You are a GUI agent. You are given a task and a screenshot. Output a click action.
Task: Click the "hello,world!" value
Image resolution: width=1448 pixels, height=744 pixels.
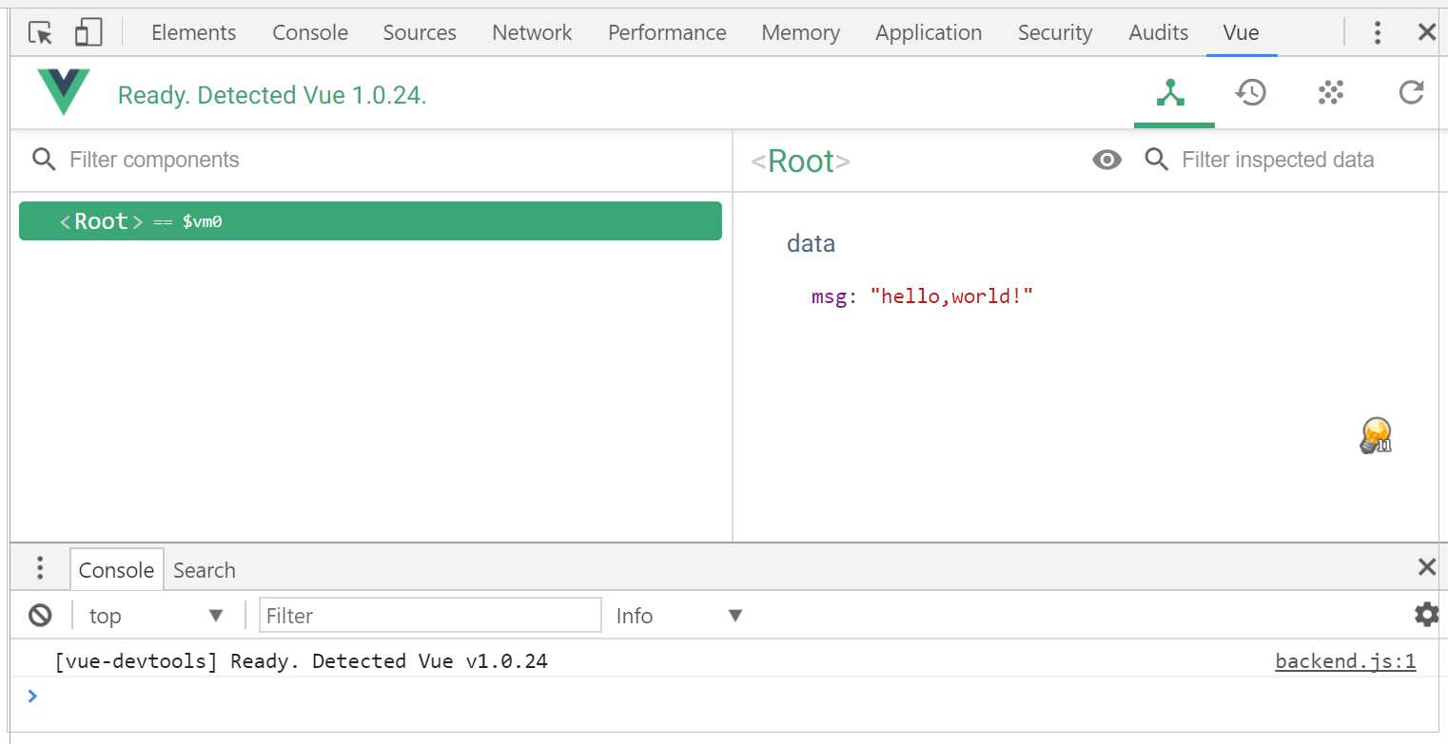[x=951, y=296]
